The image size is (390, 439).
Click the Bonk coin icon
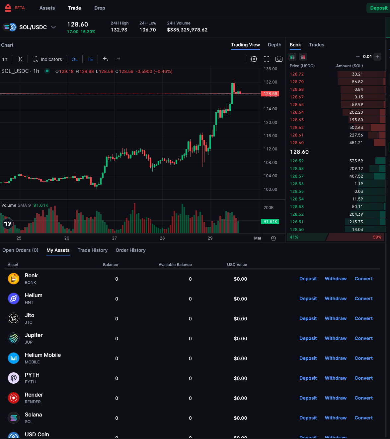click(x=14, y=279)
